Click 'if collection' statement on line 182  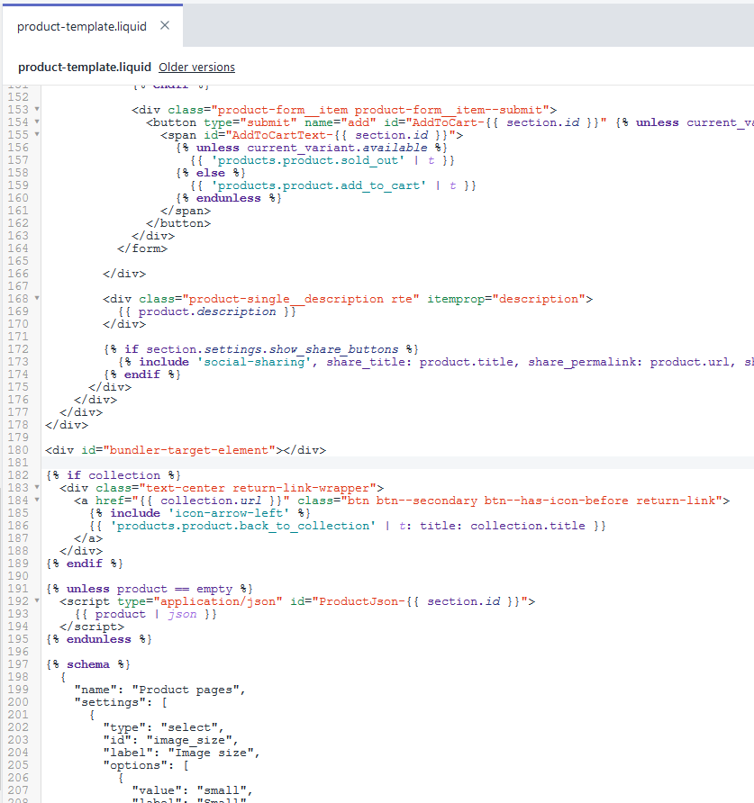coord(114,475)
